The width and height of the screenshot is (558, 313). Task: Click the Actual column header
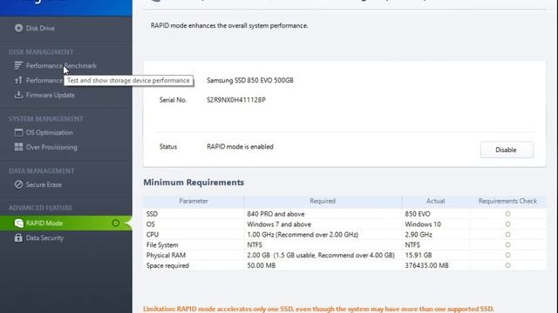[x=436, y=201]
